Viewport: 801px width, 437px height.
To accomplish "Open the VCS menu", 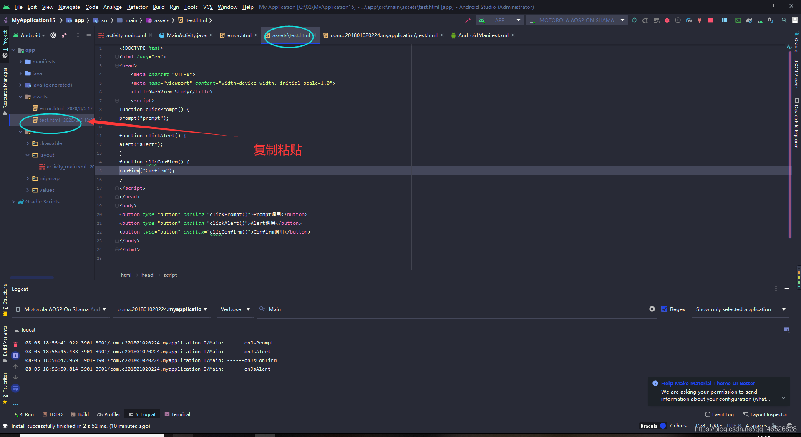I will pos(208,7).
